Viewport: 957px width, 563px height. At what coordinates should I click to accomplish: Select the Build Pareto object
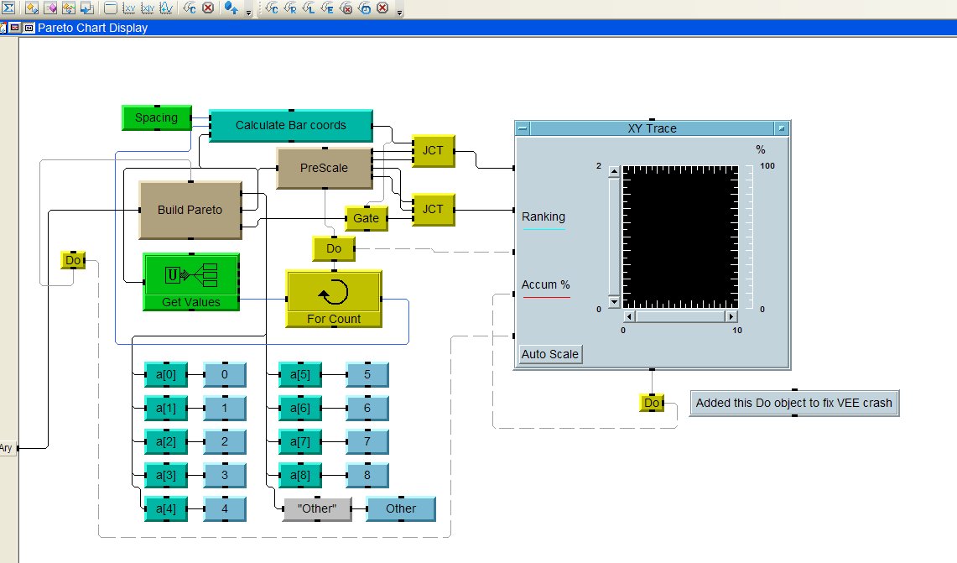coord(190,210)
